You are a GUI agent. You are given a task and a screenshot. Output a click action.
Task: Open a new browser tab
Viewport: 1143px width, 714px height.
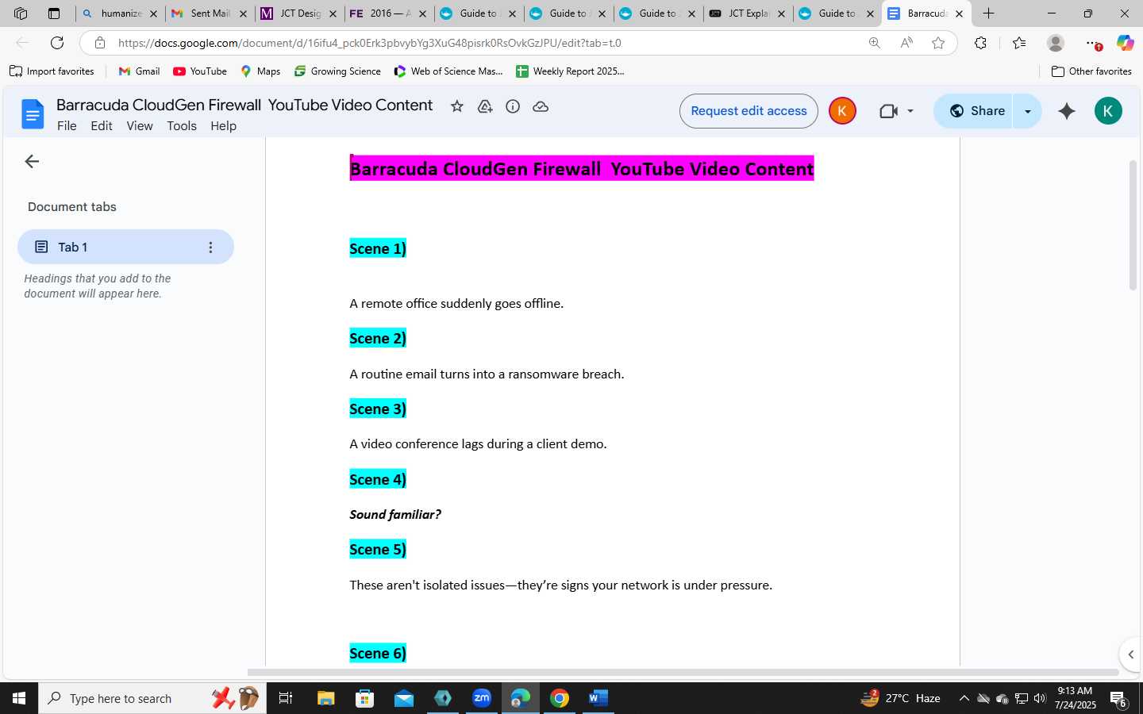(988, 13)
